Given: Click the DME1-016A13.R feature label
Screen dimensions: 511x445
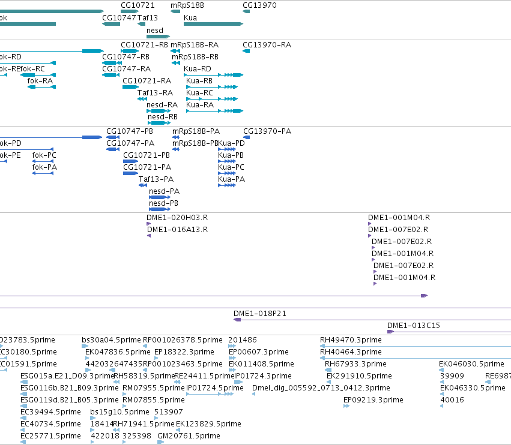Looking at the screenshot, I should point(177,230).
